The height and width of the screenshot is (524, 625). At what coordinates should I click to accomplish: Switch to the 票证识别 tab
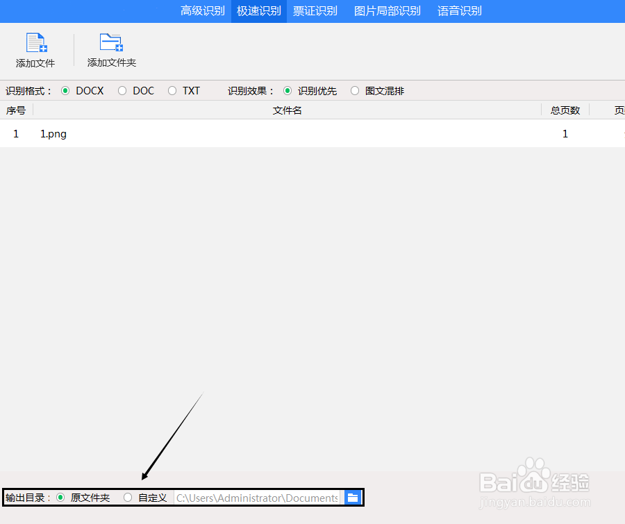point(315,11)
